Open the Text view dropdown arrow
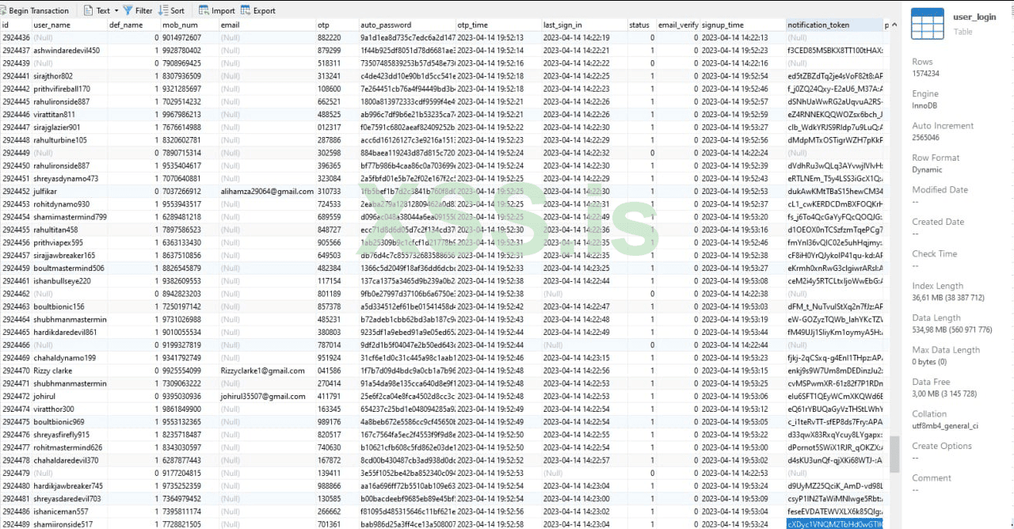Screen dimensions: 1014x529 click(x=116, y=11)
